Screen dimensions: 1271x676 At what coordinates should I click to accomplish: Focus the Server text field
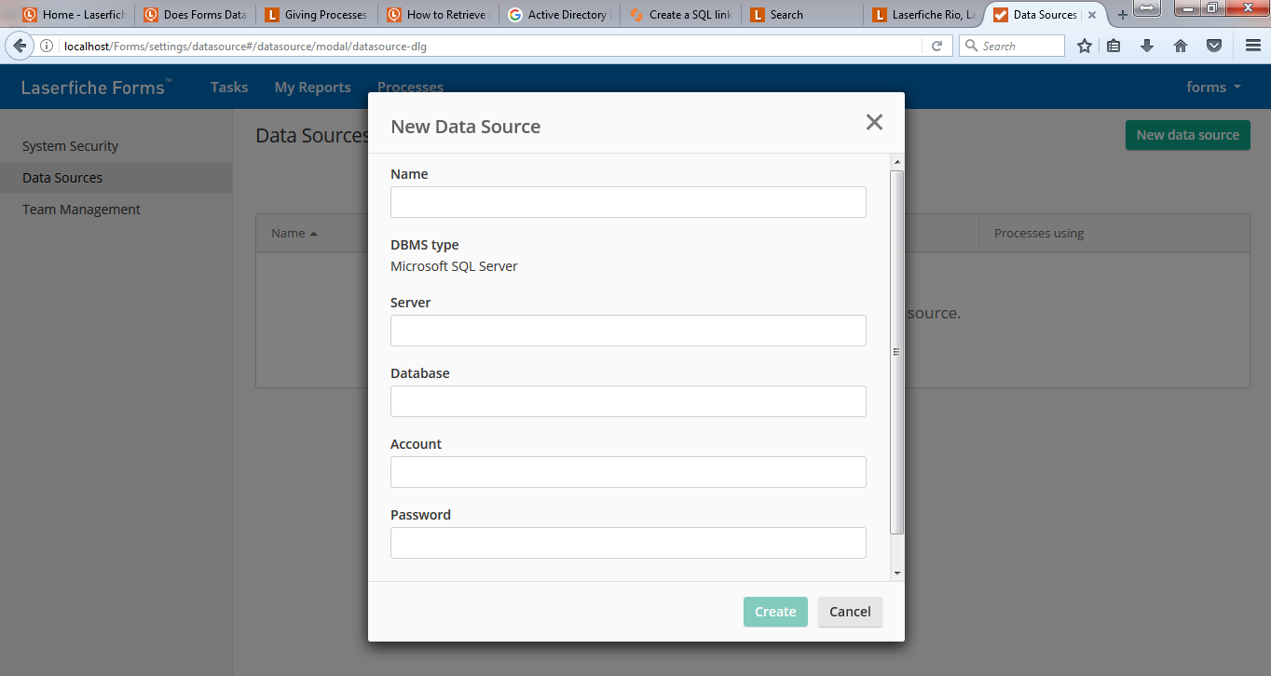point(628,331)
